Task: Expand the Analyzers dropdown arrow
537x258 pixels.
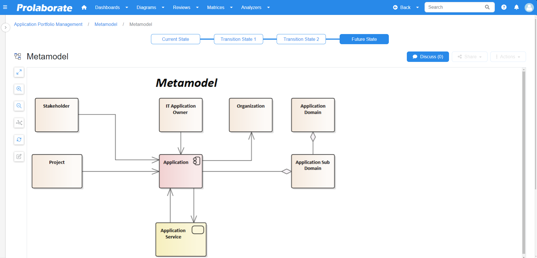Action: [x=268, y=8]
